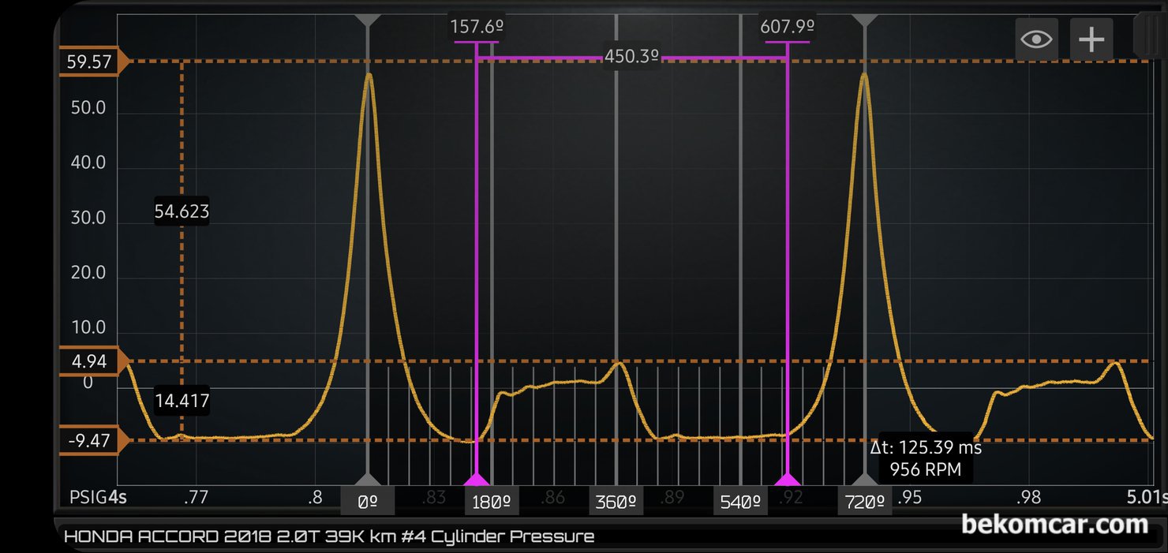Open the side panel grip handle

1148,35
